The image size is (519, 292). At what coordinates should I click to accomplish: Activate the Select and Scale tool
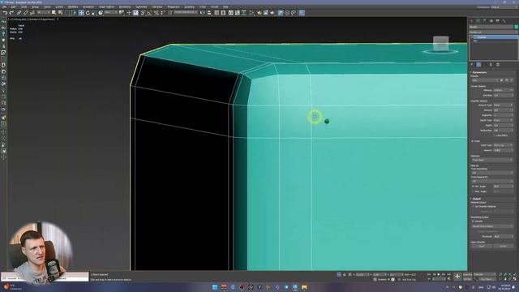coord(94,13)
